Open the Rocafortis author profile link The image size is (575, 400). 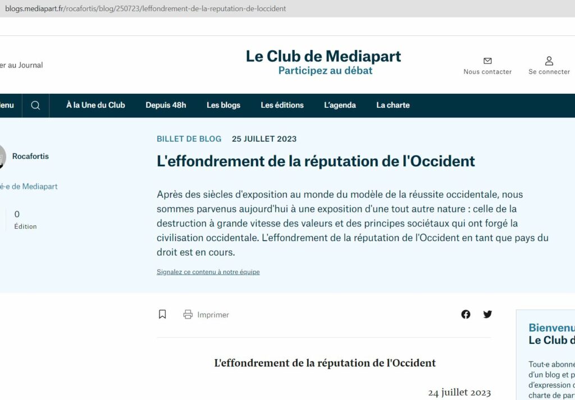pyautogui.click(x=30, y=156)
